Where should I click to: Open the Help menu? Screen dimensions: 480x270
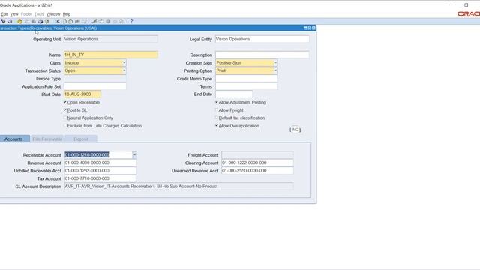point(67,14)
